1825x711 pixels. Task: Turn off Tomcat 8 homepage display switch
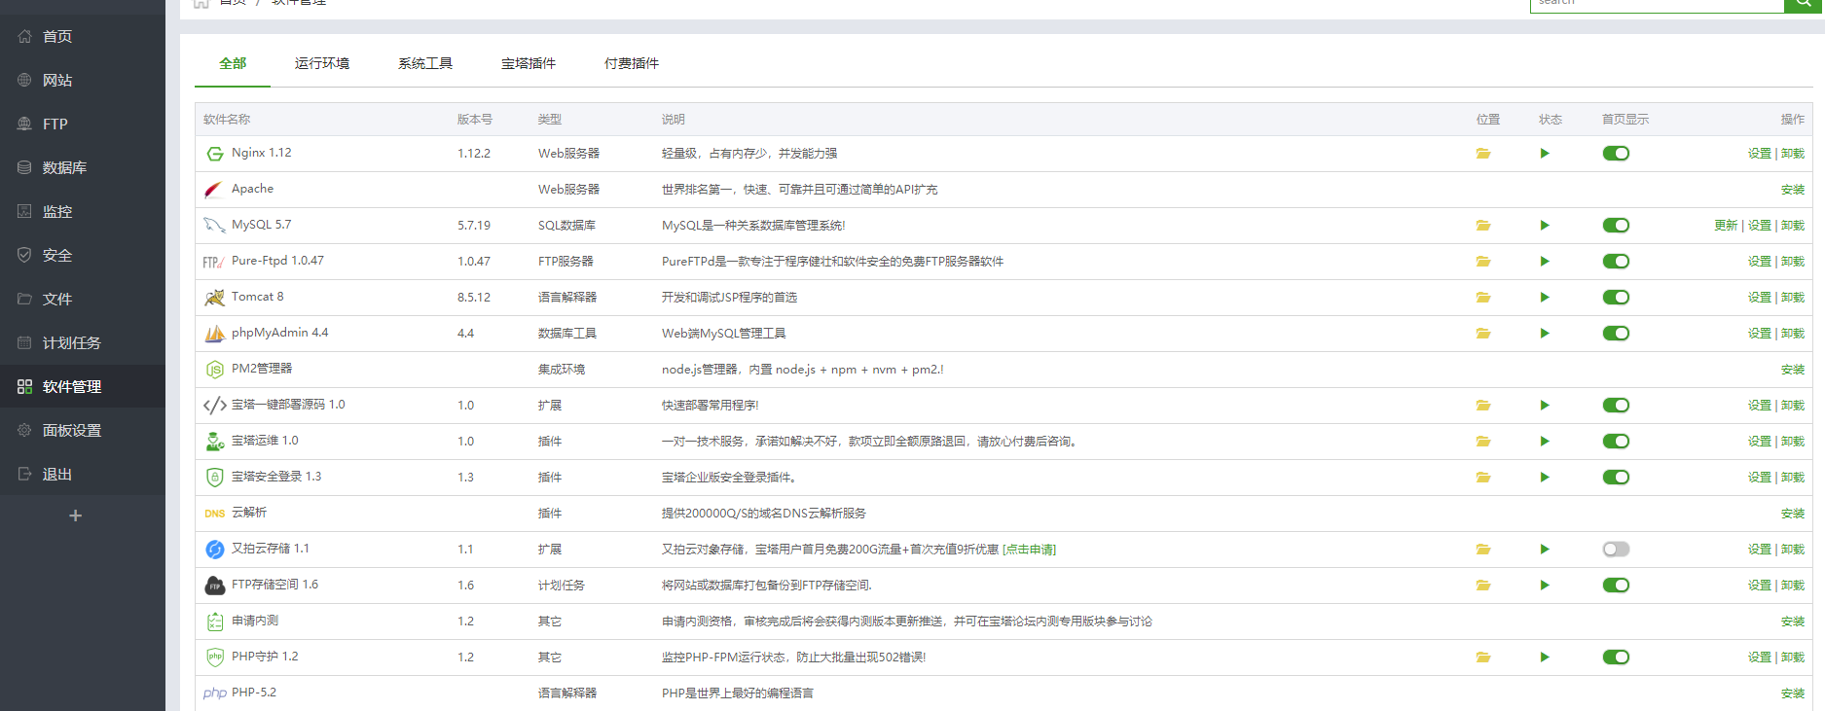pos(1616,298)
